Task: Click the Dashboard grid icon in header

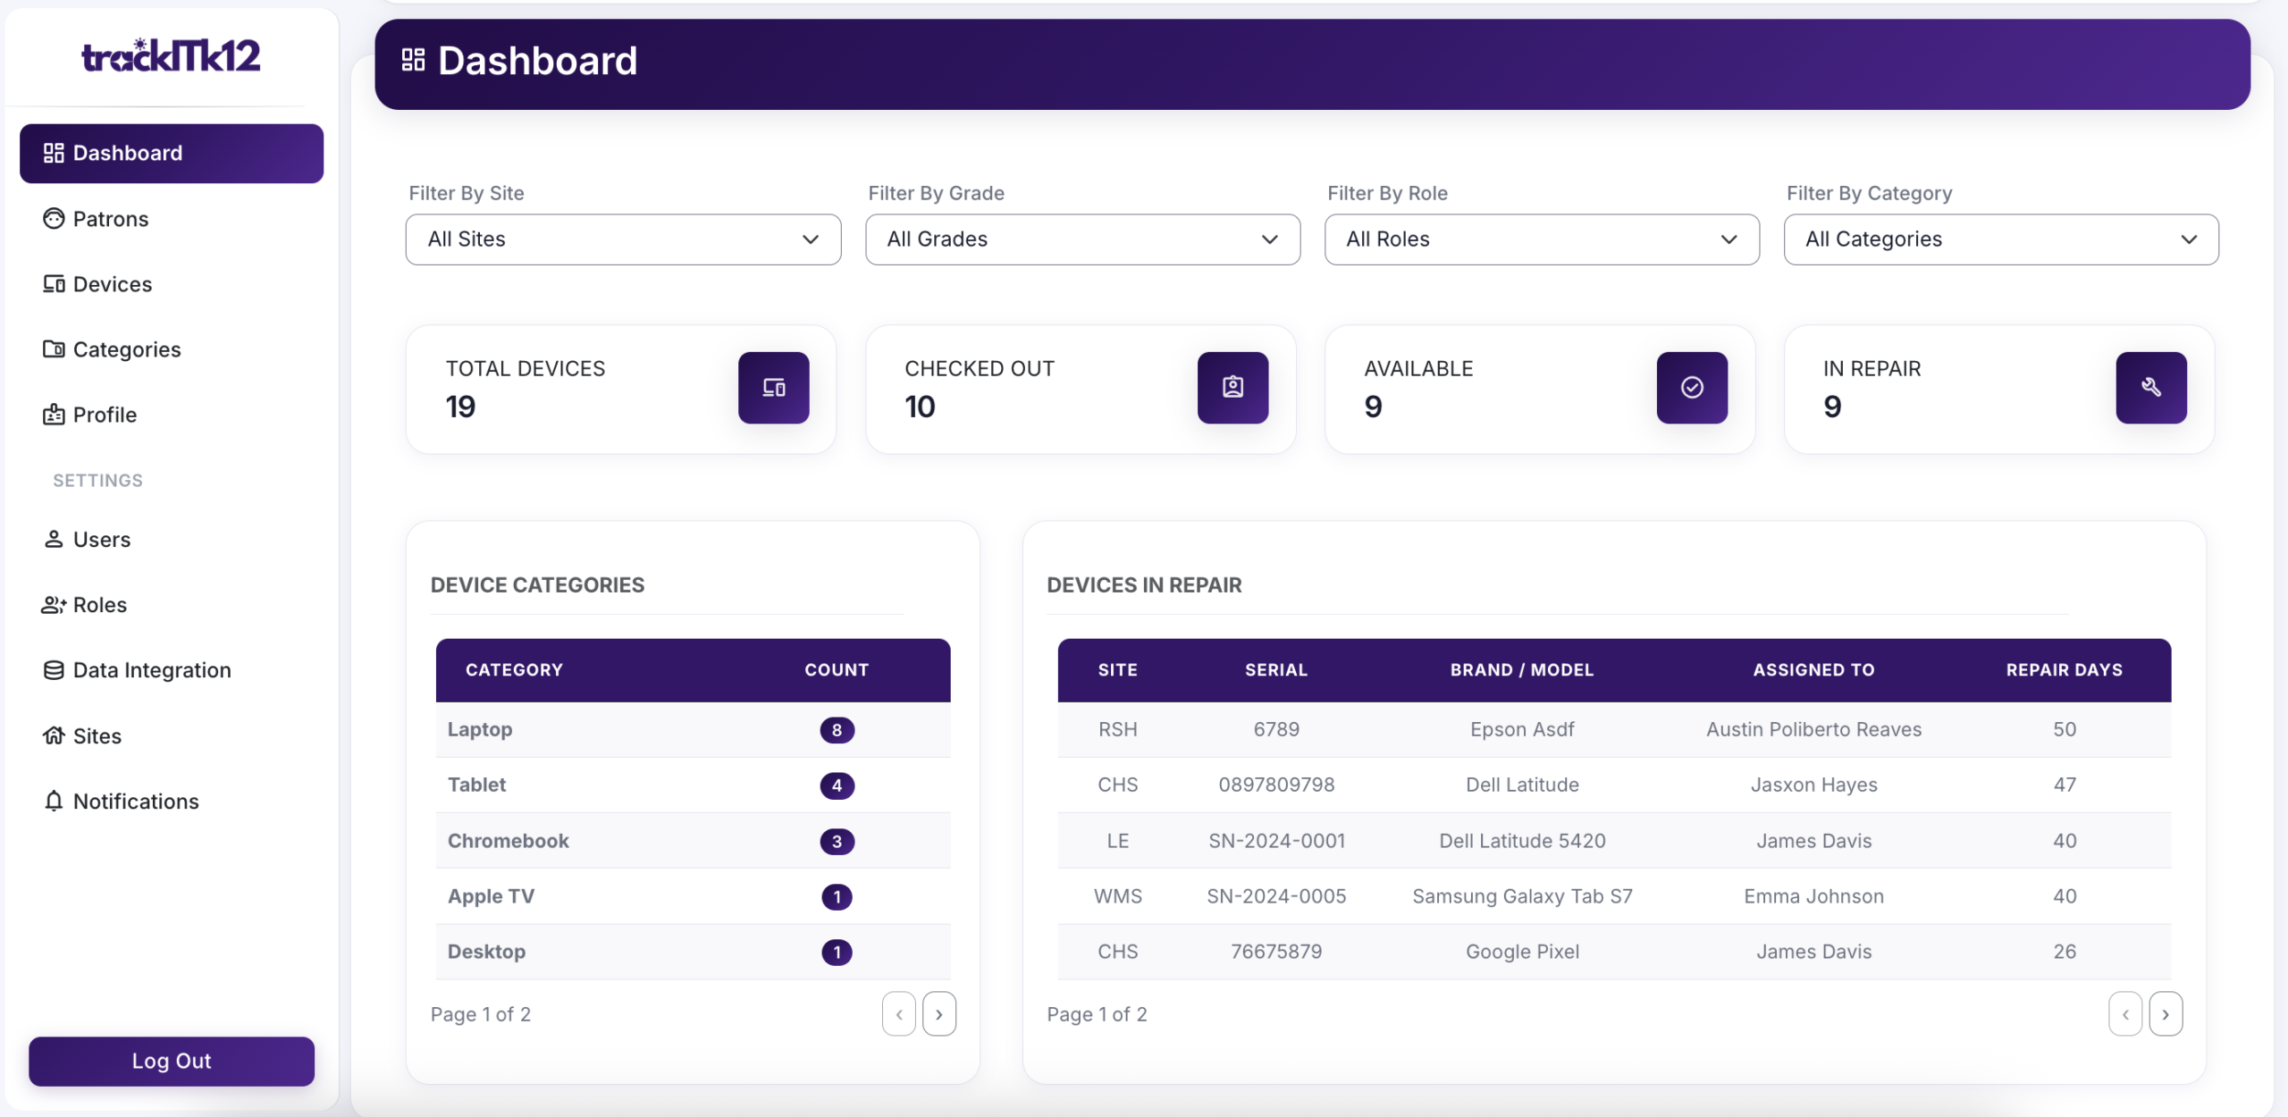Action: 413,60
